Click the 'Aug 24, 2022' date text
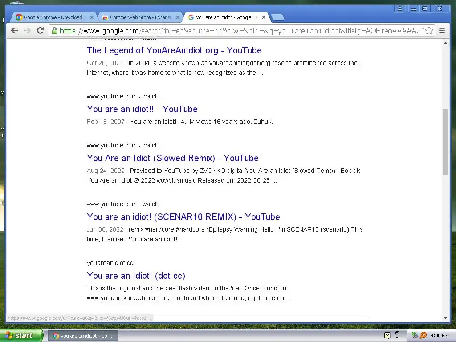The height and width of the screenshot is (342, 456). click(x=106, y=171)
